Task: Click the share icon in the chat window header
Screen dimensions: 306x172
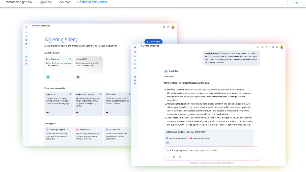Action: pos(262,47)
